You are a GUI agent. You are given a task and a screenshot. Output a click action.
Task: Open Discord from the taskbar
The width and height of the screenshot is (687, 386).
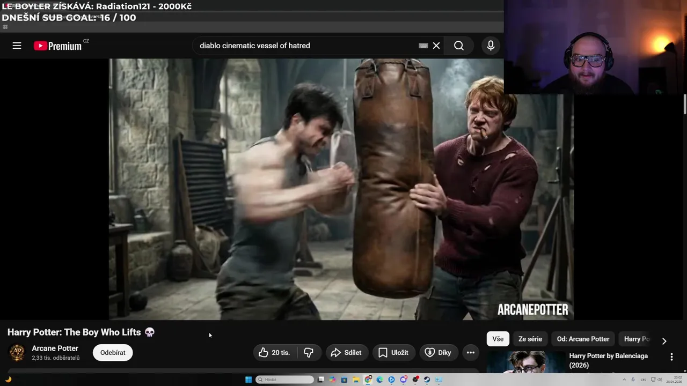coord(404,380)
